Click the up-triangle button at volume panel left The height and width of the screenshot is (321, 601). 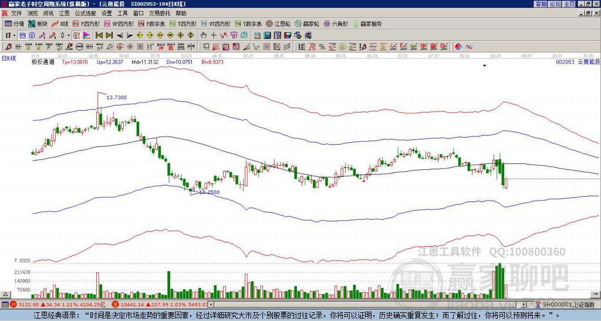tap(5, 295)
